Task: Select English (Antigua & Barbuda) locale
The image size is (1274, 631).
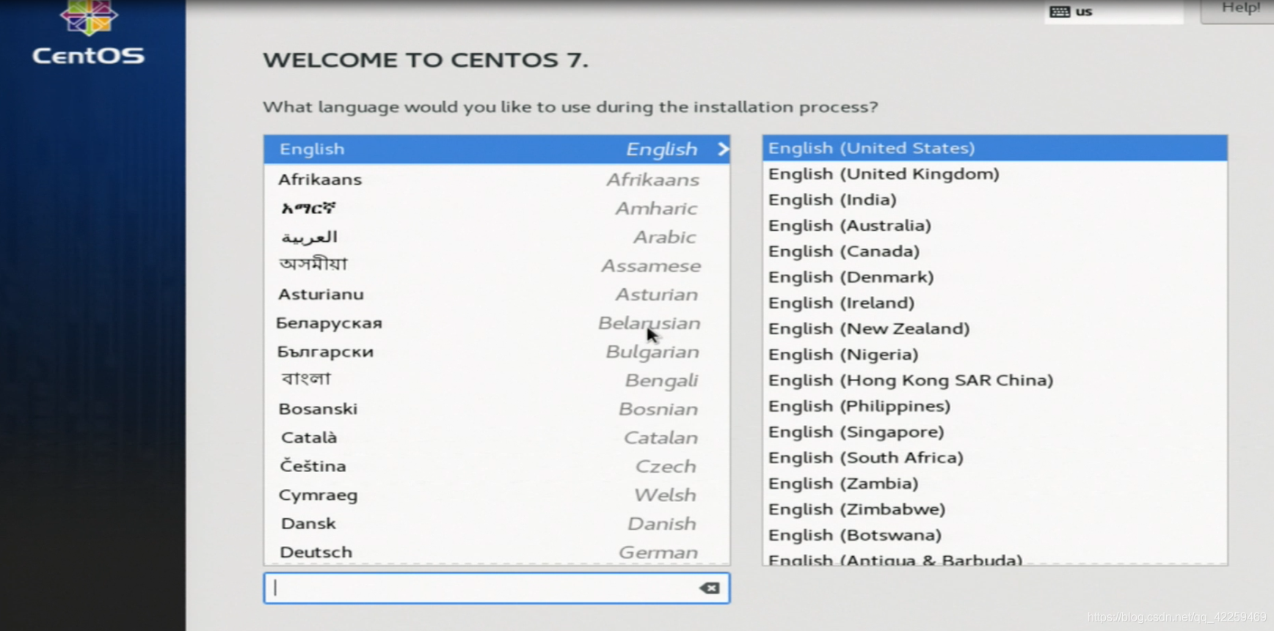Action: coord(994,557)
